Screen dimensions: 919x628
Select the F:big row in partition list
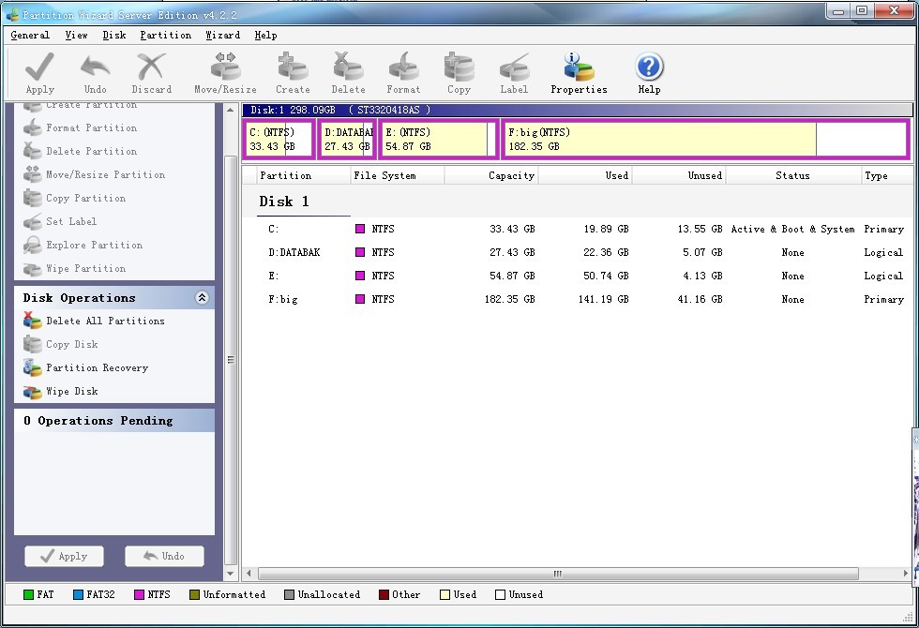(x=578, y=299)
